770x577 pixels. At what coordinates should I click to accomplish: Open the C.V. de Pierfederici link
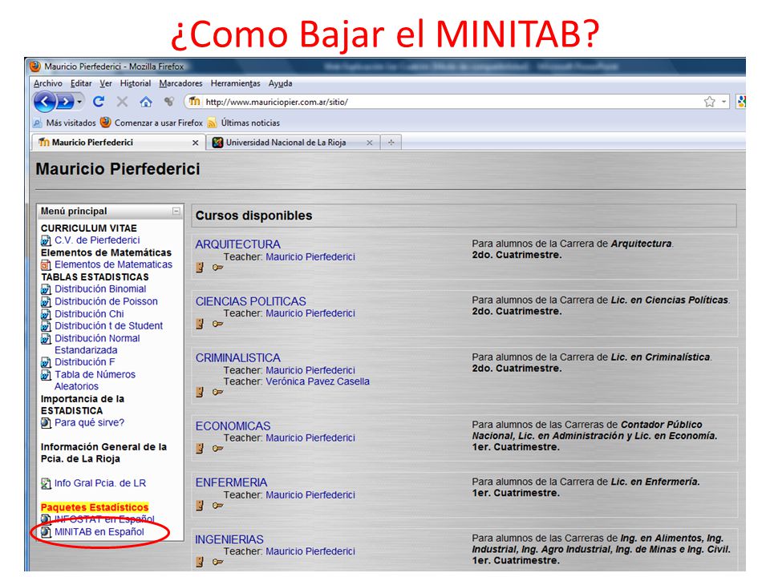click(x=97, y=240)
